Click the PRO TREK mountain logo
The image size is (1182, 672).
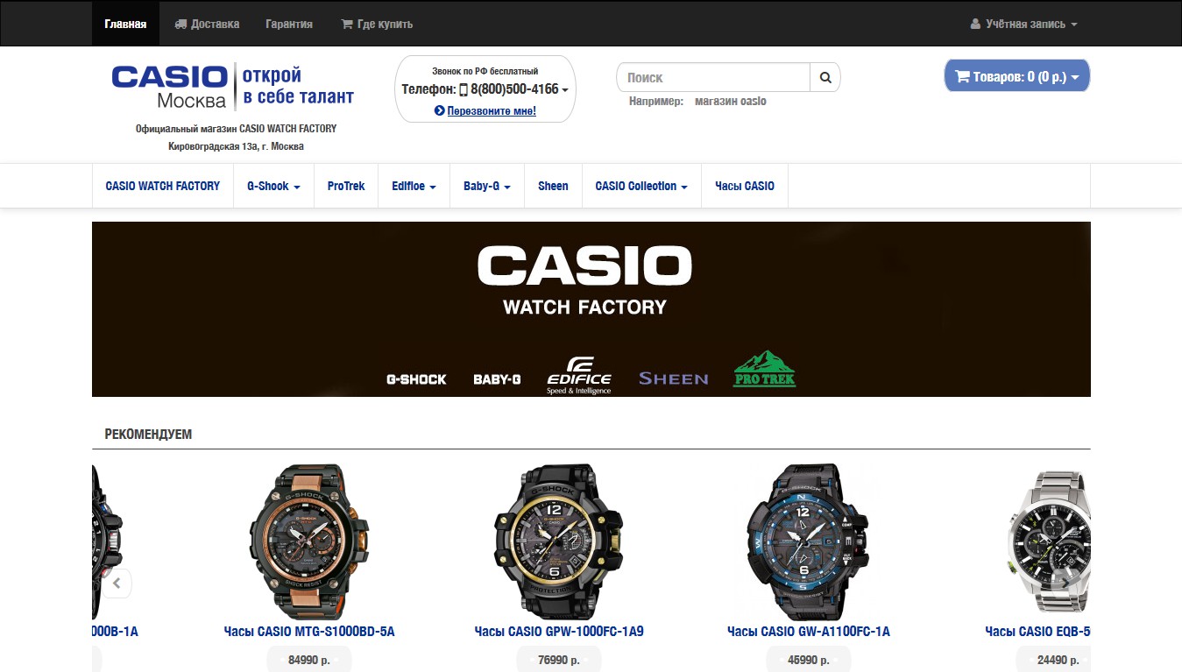(x=764, y=369)
